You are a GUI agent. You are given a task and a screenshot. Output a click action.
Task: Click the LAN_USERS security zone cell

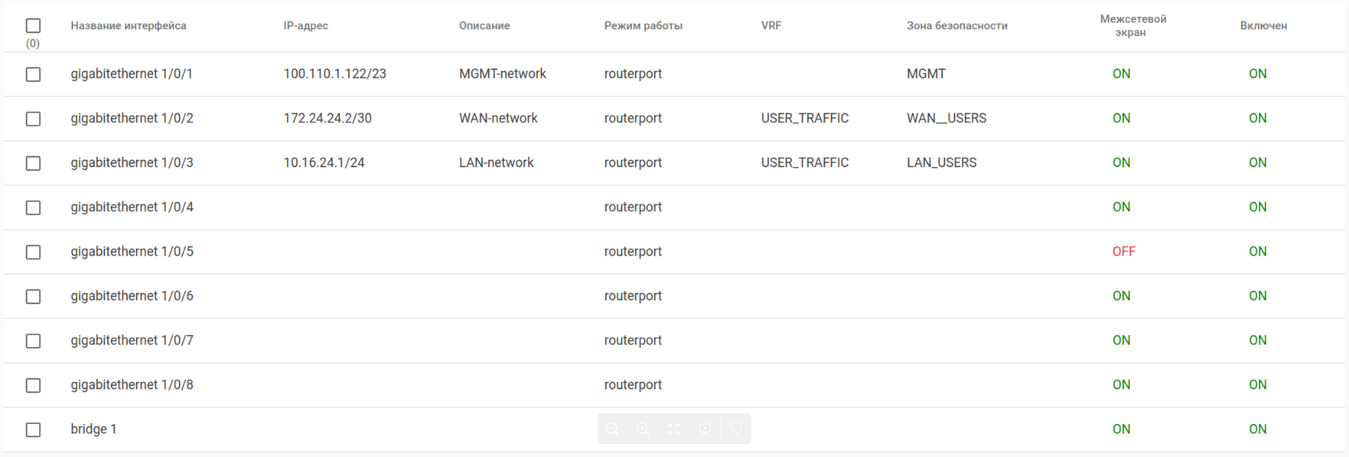point(941,163)
